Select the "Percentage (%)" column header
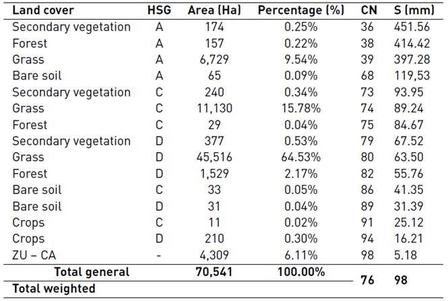The width and height of the screenshot is (448, 301). coord(300,10)
